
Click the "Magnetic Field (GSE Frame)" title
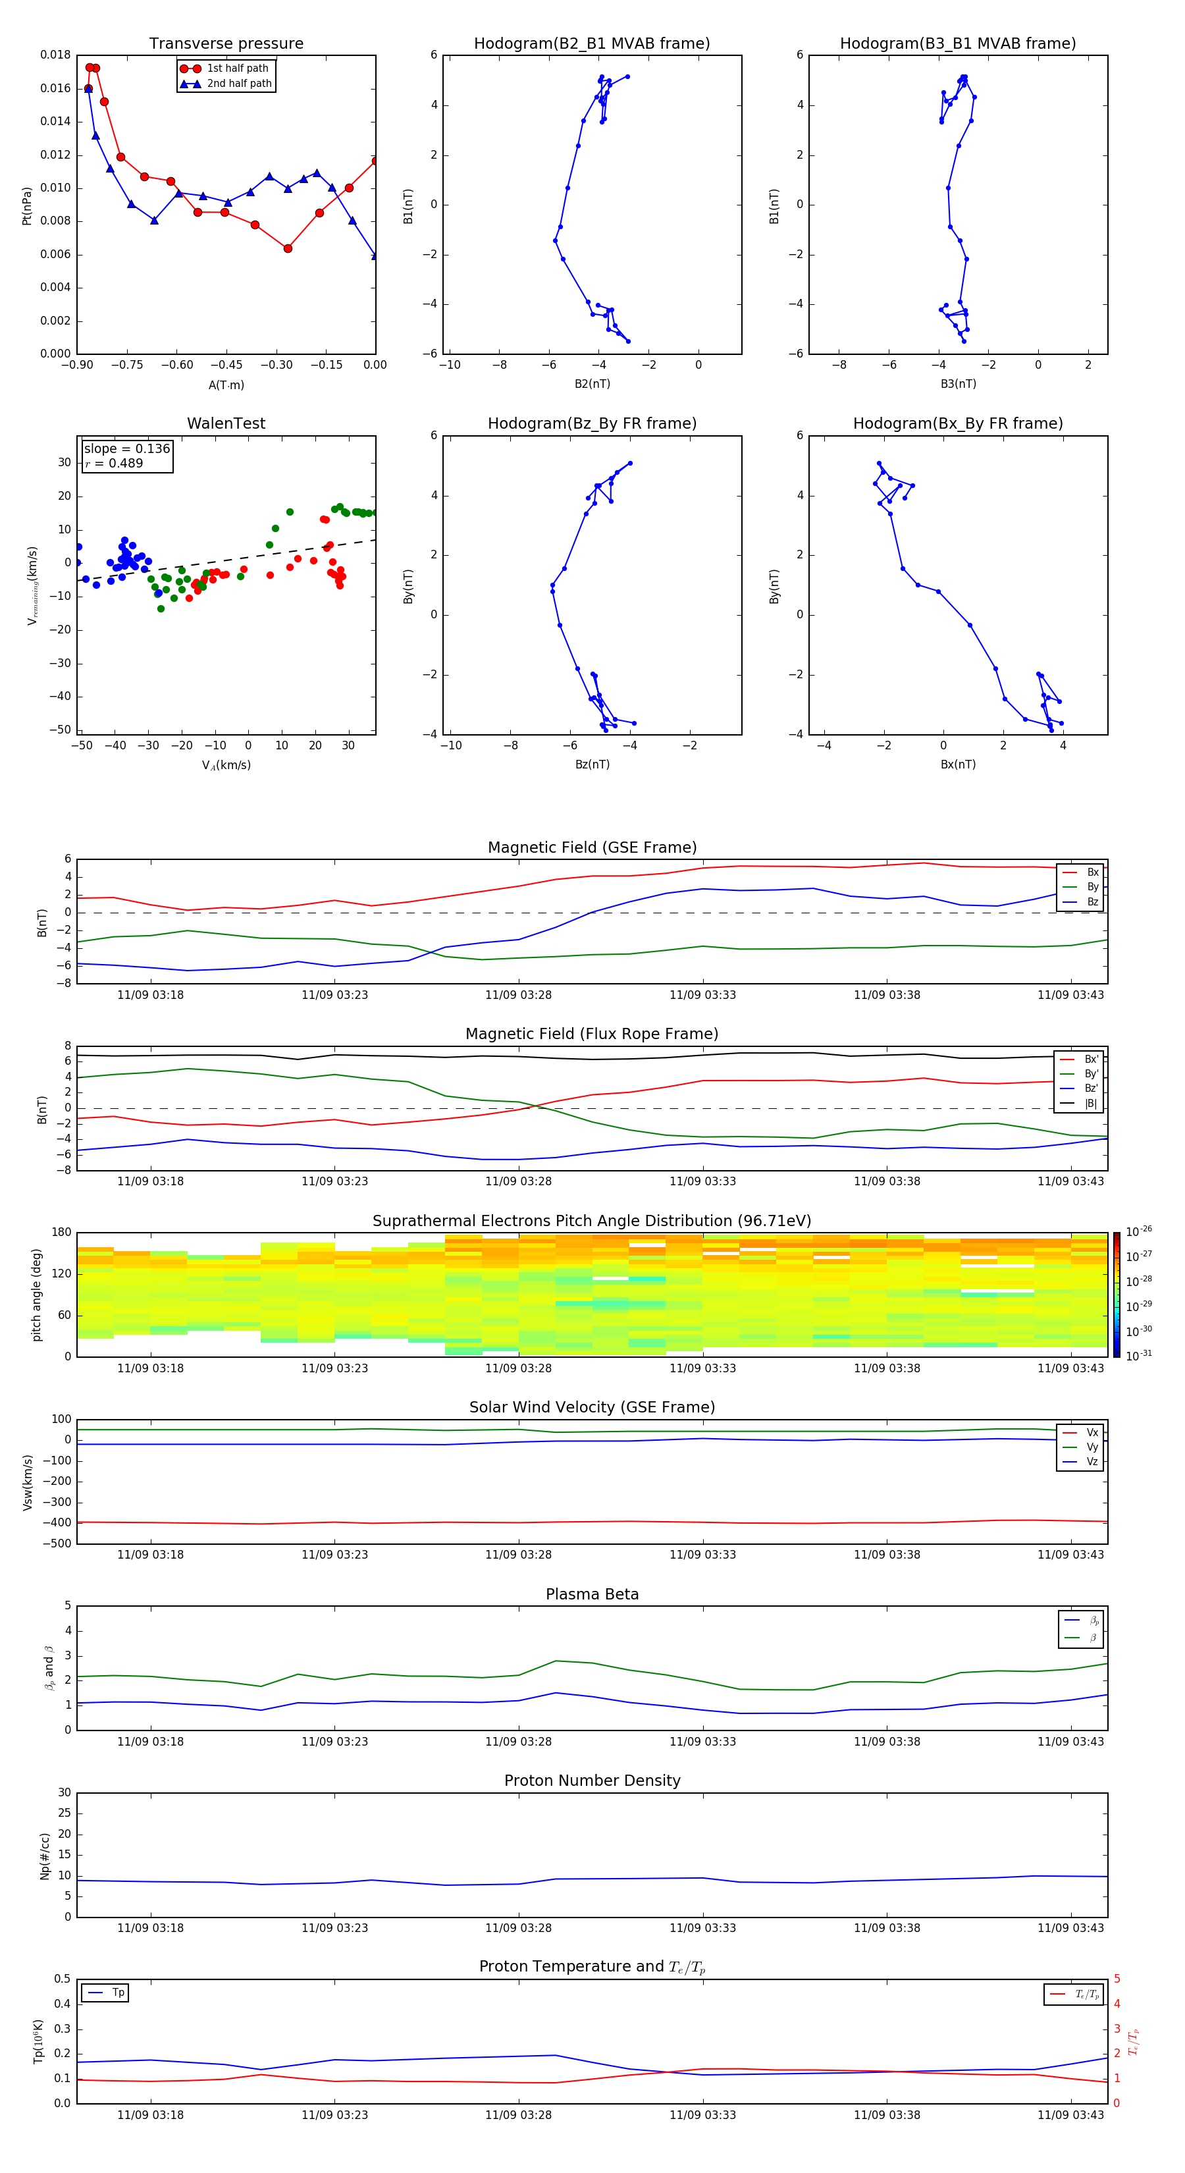click(x=592, y=847)
